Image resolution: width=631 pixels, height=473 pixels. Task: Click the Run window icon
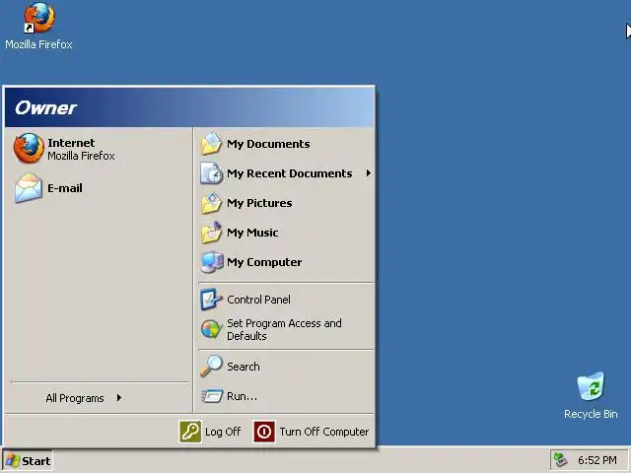(x=212, y=396)
